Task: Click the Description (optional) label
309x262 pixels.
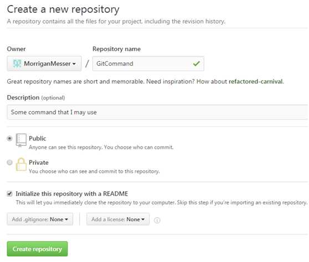Action: pos(36,98)
